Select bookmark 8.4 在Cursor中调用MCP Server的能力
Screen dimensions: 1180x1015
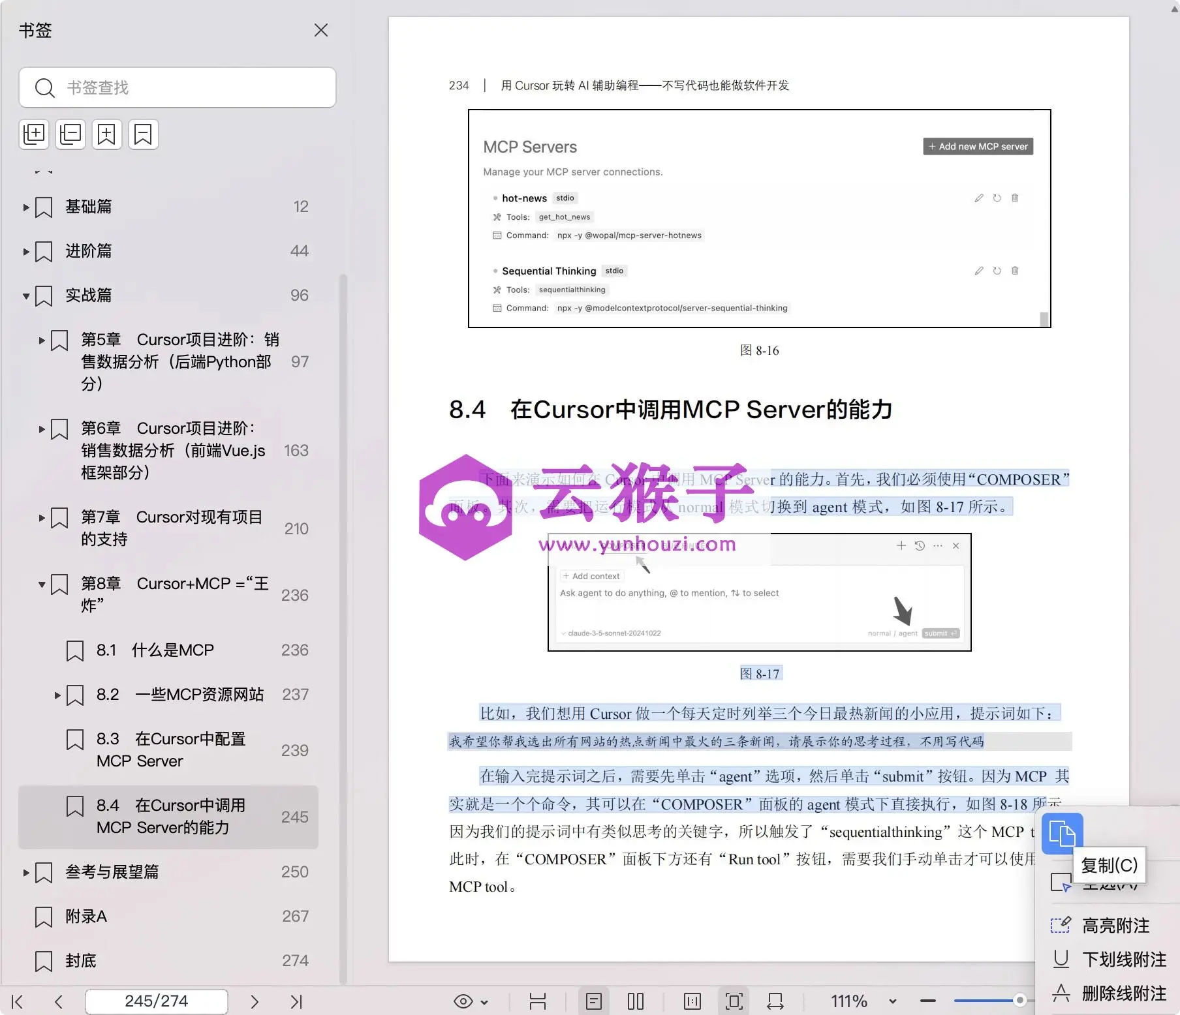[x=168, y=817]
